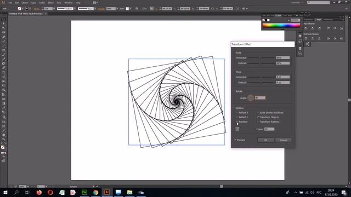Open the Object menu
Screen dimensions: 351x197
25,3
